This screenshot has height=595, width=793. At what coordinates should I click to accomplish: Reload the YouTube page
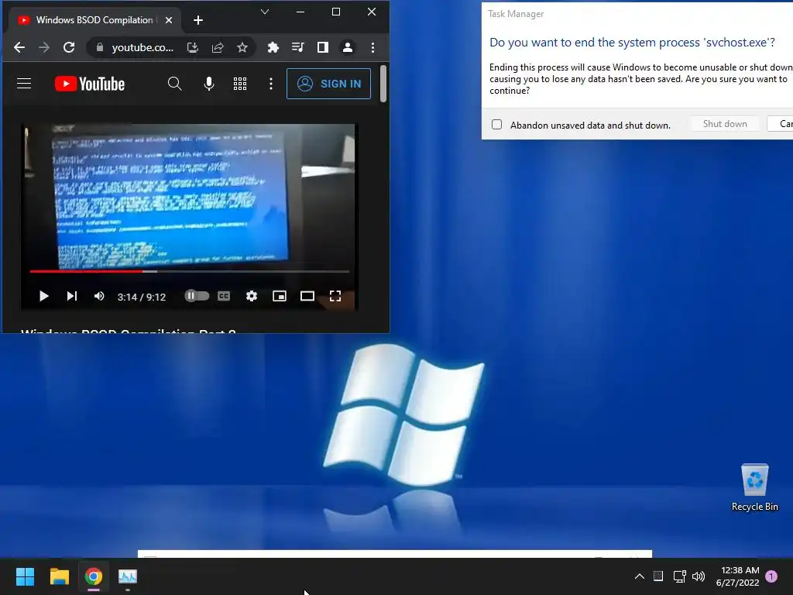pyautogui.click(x=69, y=47)
